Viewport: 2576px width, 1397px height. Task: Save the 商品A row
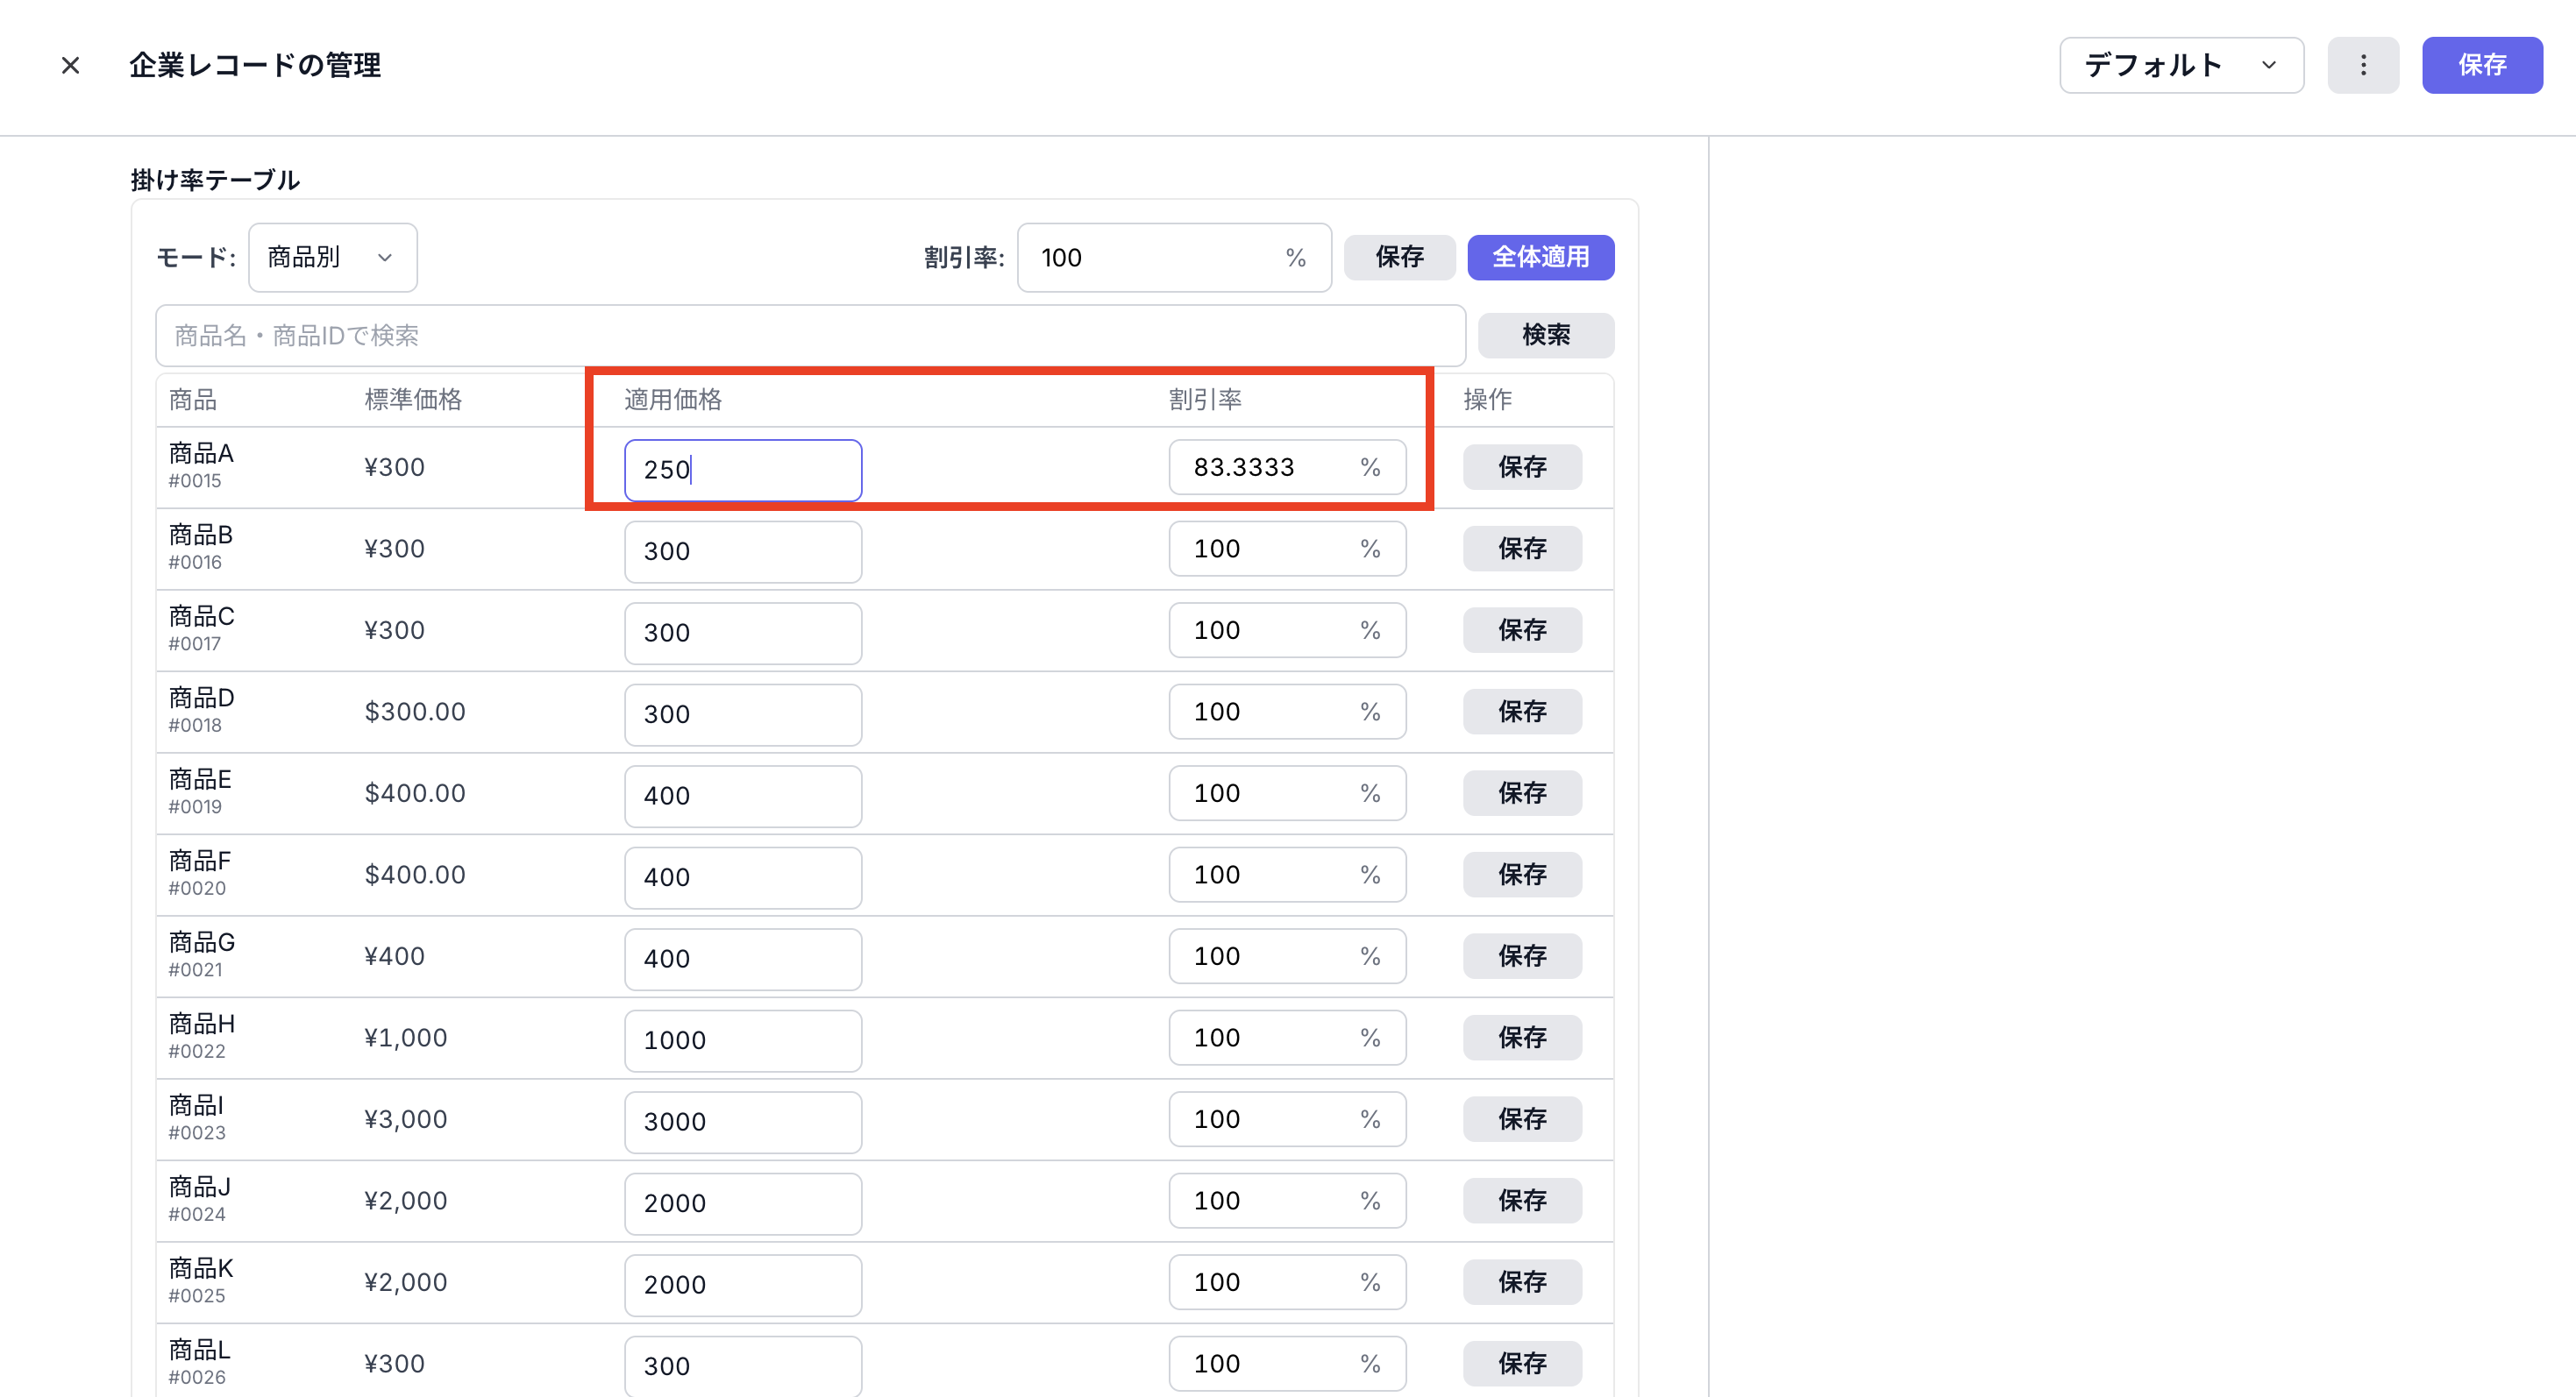pos(1521,468)
